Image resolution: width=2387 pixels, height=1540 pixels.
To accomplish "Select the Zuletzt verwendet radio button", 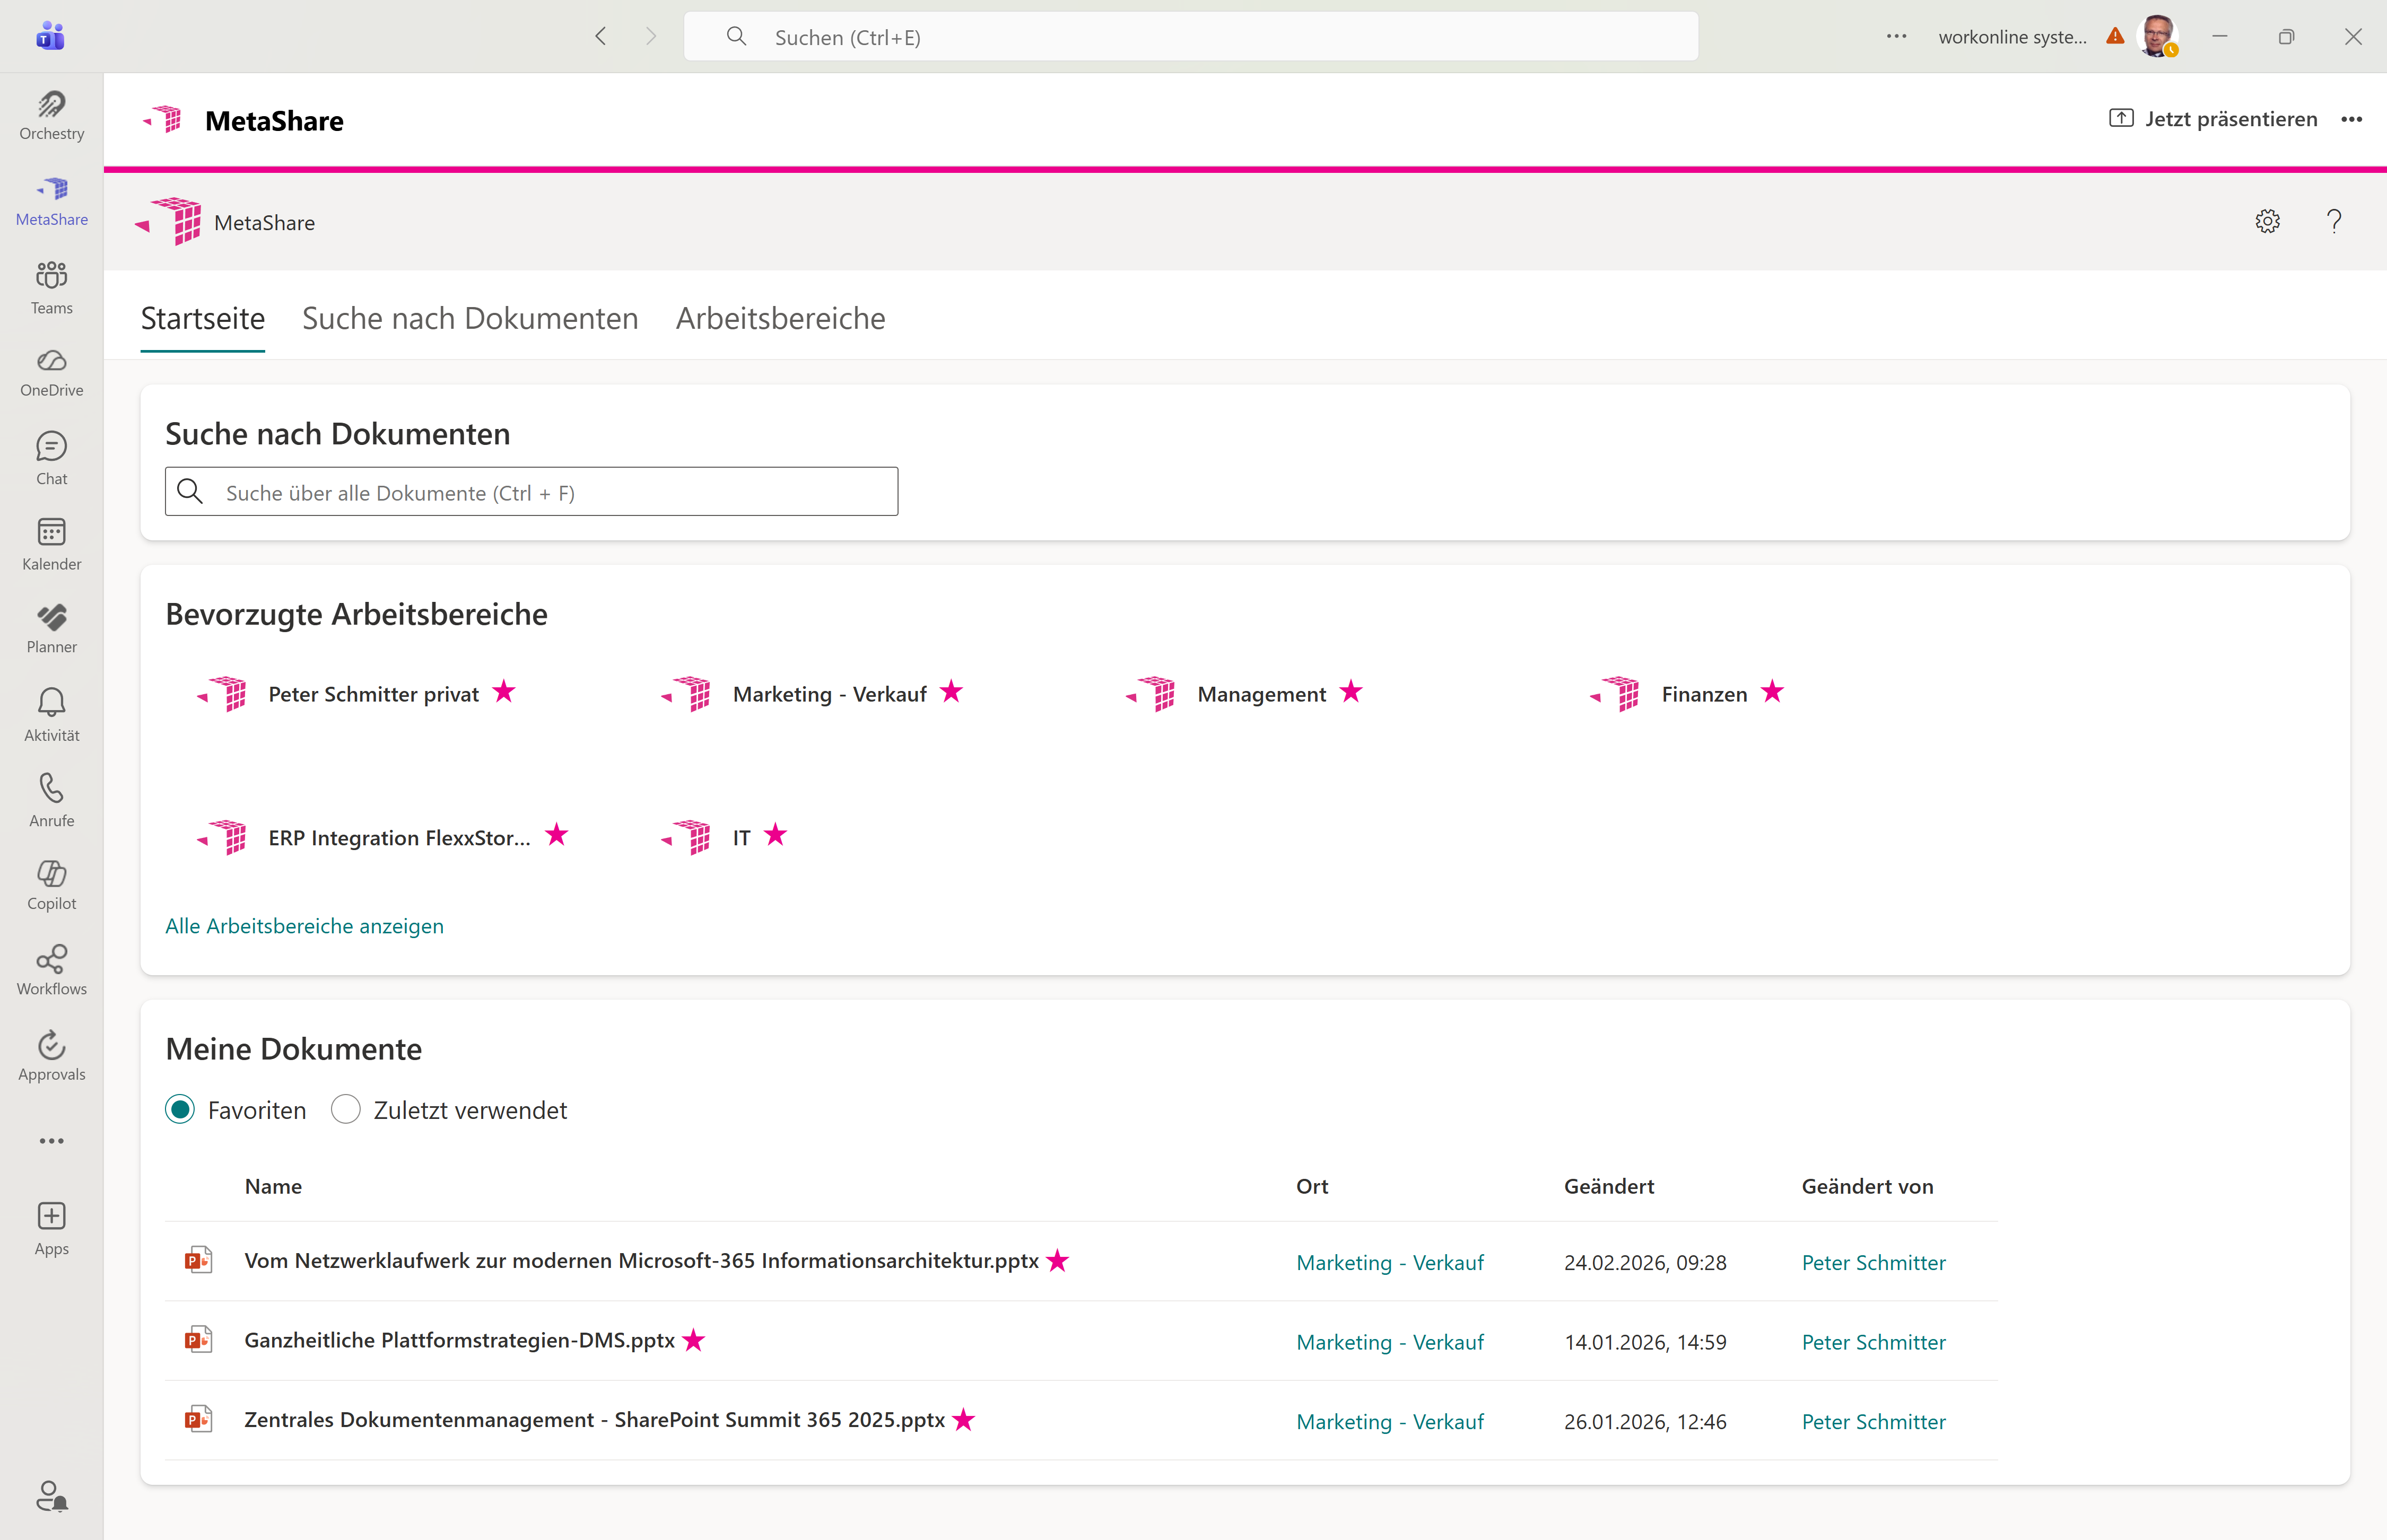I will [346, 1109].
